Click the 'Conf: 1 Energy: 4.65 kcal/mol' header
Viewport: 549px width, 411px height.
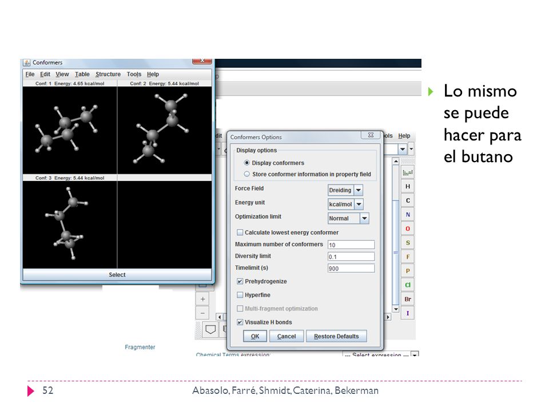70,83
